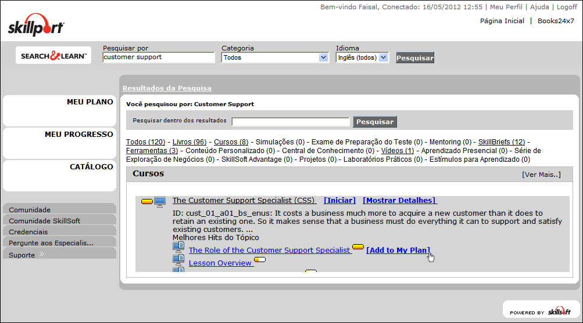The height and width of the screenshot is (323, 583).
Task: Click the Suporte double-arrow icon
Action: tap(42, 254)
